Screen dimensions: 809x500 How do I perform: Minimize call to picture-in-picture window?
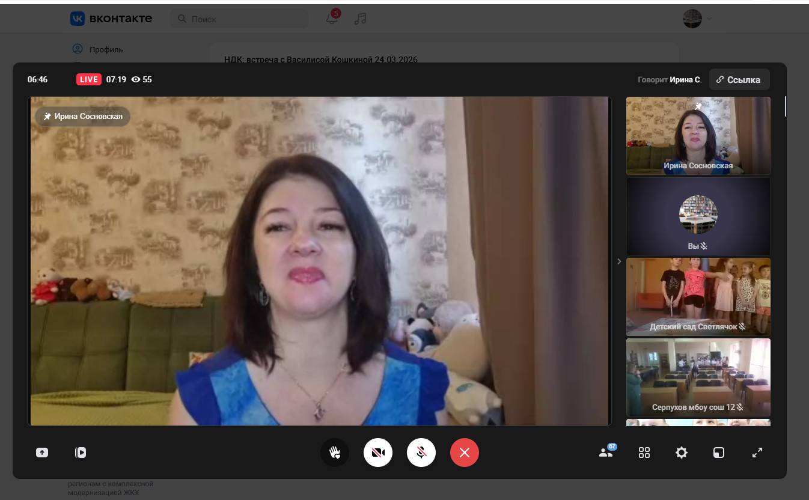pyautogui.click(x=719, y=453)
